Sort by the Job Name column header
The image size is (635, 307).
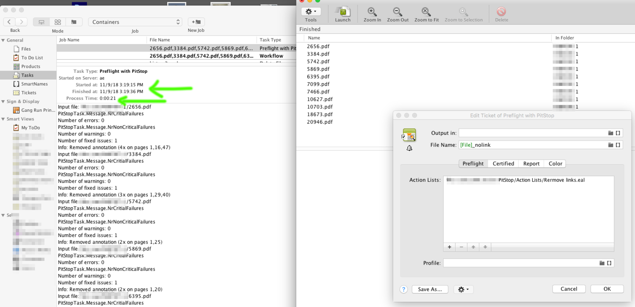coord(102,40)
